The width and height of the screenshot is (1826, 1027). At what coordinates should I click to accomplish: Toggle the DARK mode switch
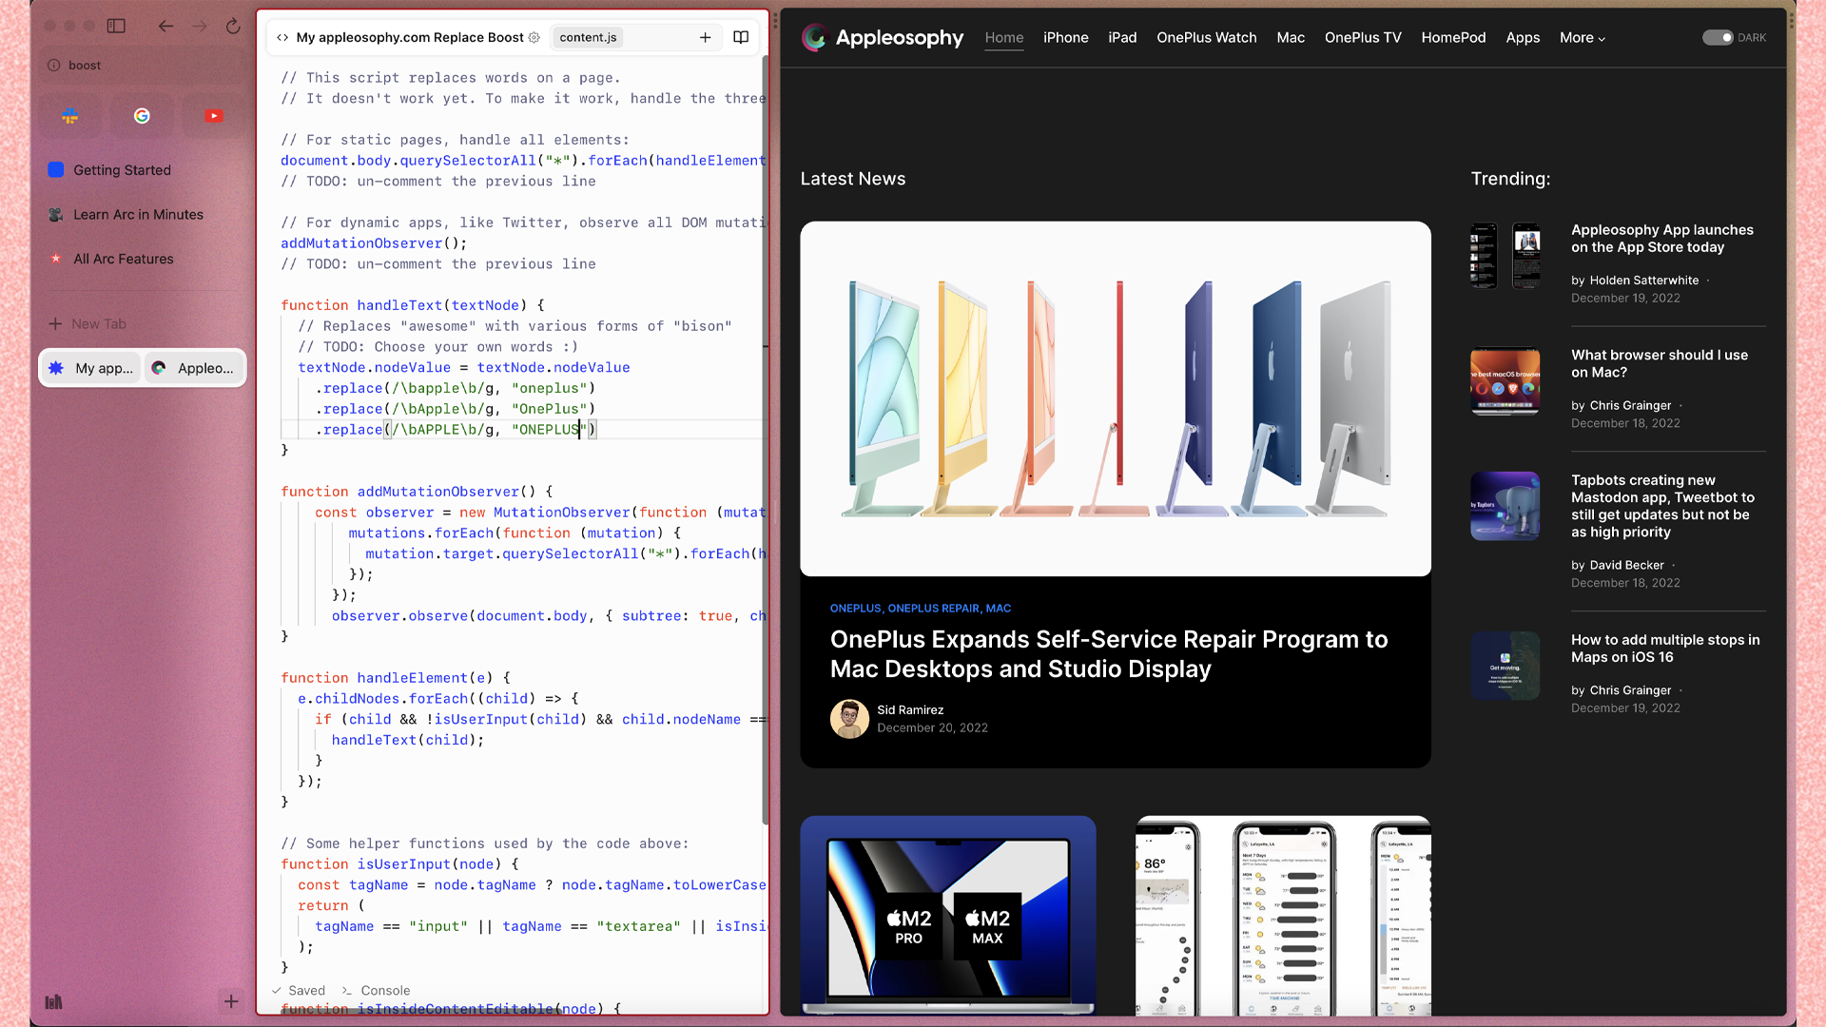[x=1718, y=37]
